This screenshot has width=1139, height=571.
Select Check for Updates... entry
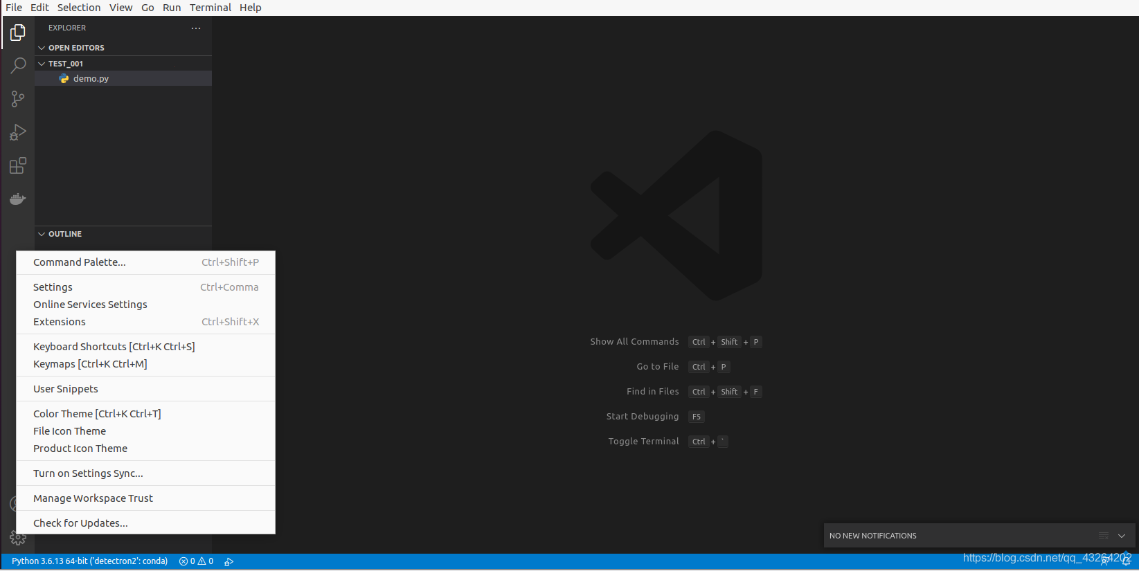tap(146, 523)
